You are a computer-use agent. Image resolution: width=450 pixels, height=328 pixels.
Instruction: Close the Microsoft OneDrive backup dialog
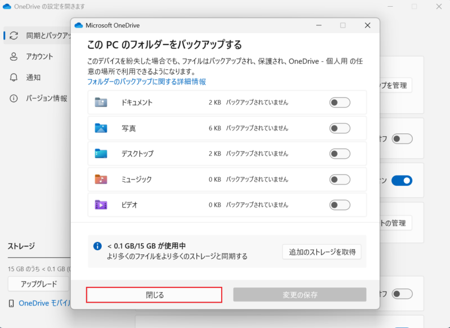[x=367, y=25]
